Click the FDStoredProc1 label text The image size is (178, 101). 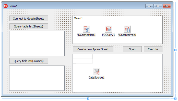pos(127,35)
